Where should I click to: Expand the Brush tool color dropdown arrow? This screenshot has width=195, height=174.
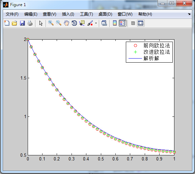coord(96,23)
